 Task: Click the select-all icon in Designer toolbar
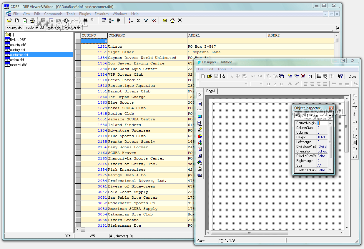pos(282,76)
